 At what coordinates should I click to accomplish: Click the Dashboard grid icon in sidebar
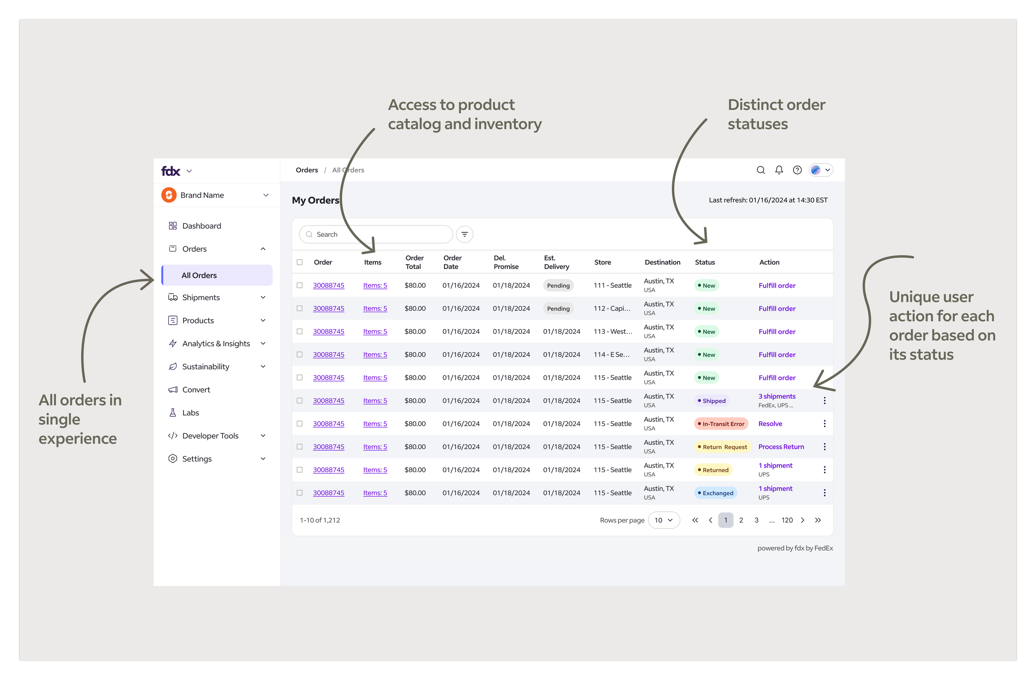coord(173,226)
